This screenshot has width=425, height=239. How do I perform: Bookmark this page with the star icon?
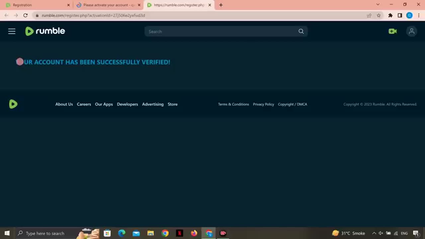(379, 15)
